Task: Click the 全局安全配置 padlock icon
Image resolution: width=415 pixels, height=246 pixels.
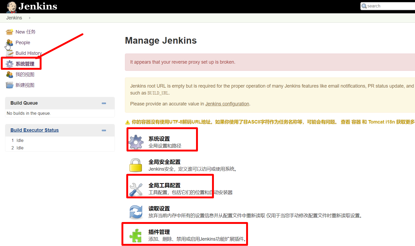Action: point(136,165)
